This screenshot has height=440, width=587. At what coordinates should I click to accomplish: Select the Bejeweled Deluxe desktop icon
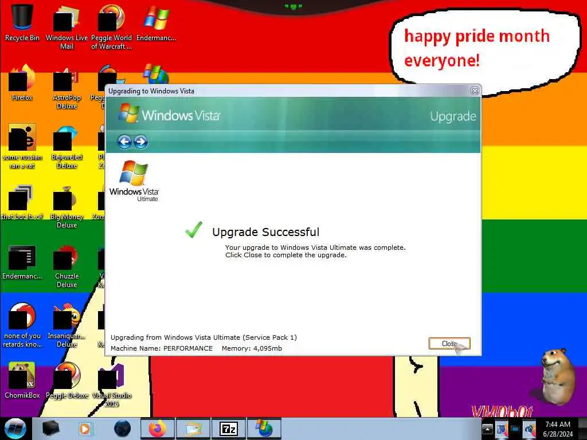tap(66, 146)
